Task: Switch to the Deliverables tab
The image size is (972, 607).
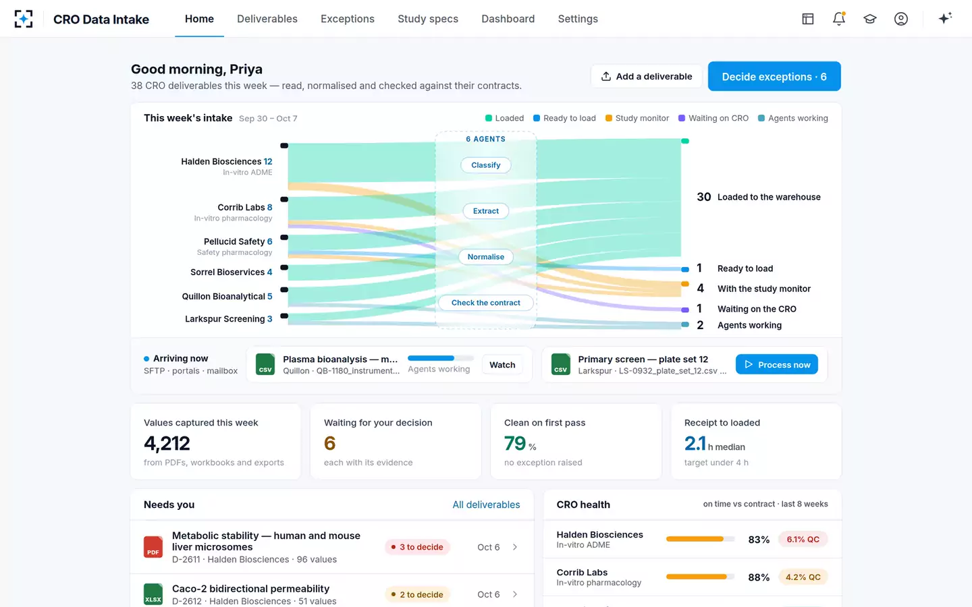Action: coord(267,19)
